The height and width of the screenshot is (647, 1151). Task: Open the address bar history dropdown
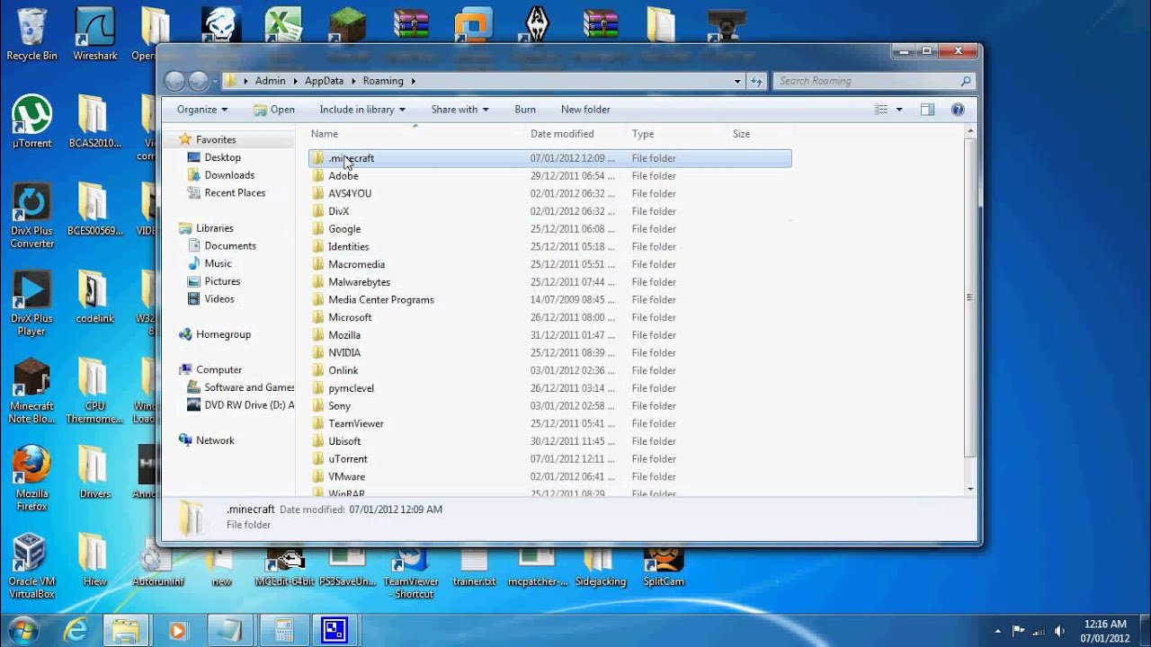[737, 81]
